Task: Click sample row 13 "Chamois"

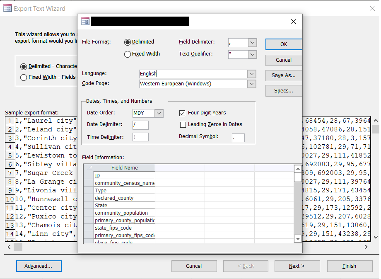Action: pyautogui.click(x=46, y=225)
